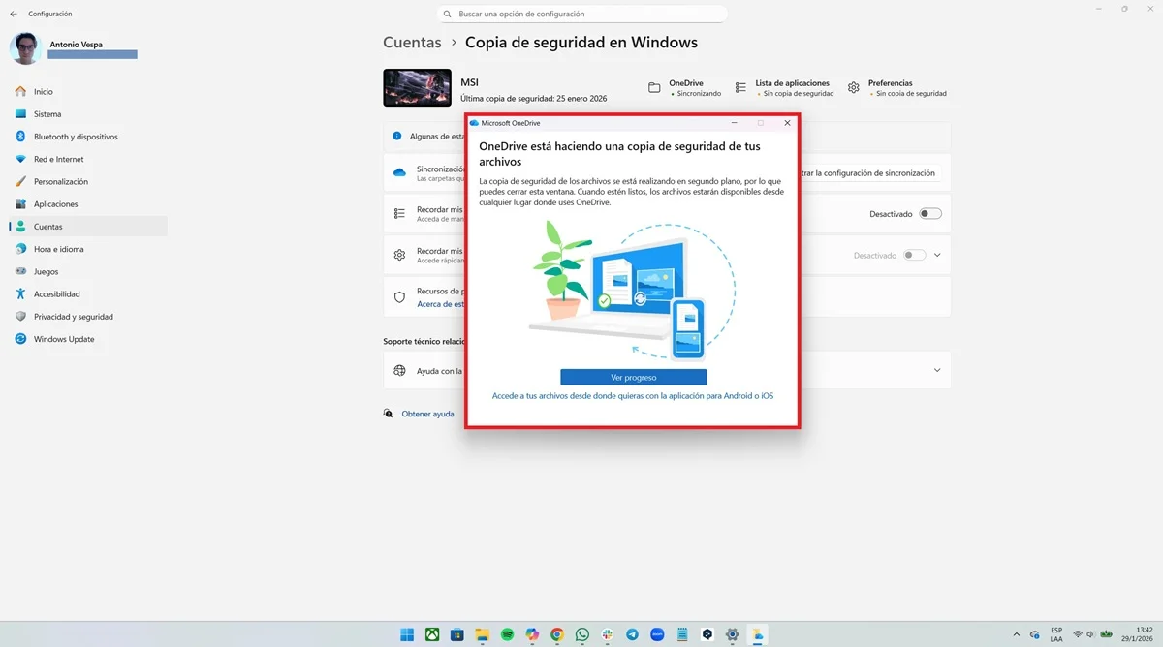Image resolution: width=1163 pixels, height=647 pixels.
Task: Open WhatsApp from the taskbar
Action: (x=582, y=634)
